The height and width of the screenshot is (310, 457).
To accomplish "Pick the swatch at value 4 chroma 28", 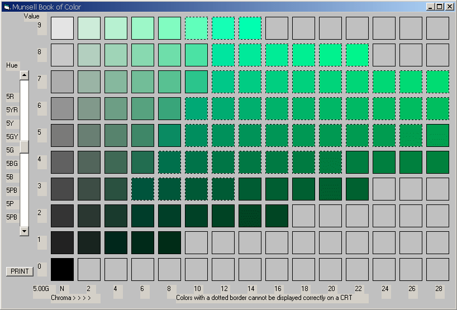I will 437,163.
